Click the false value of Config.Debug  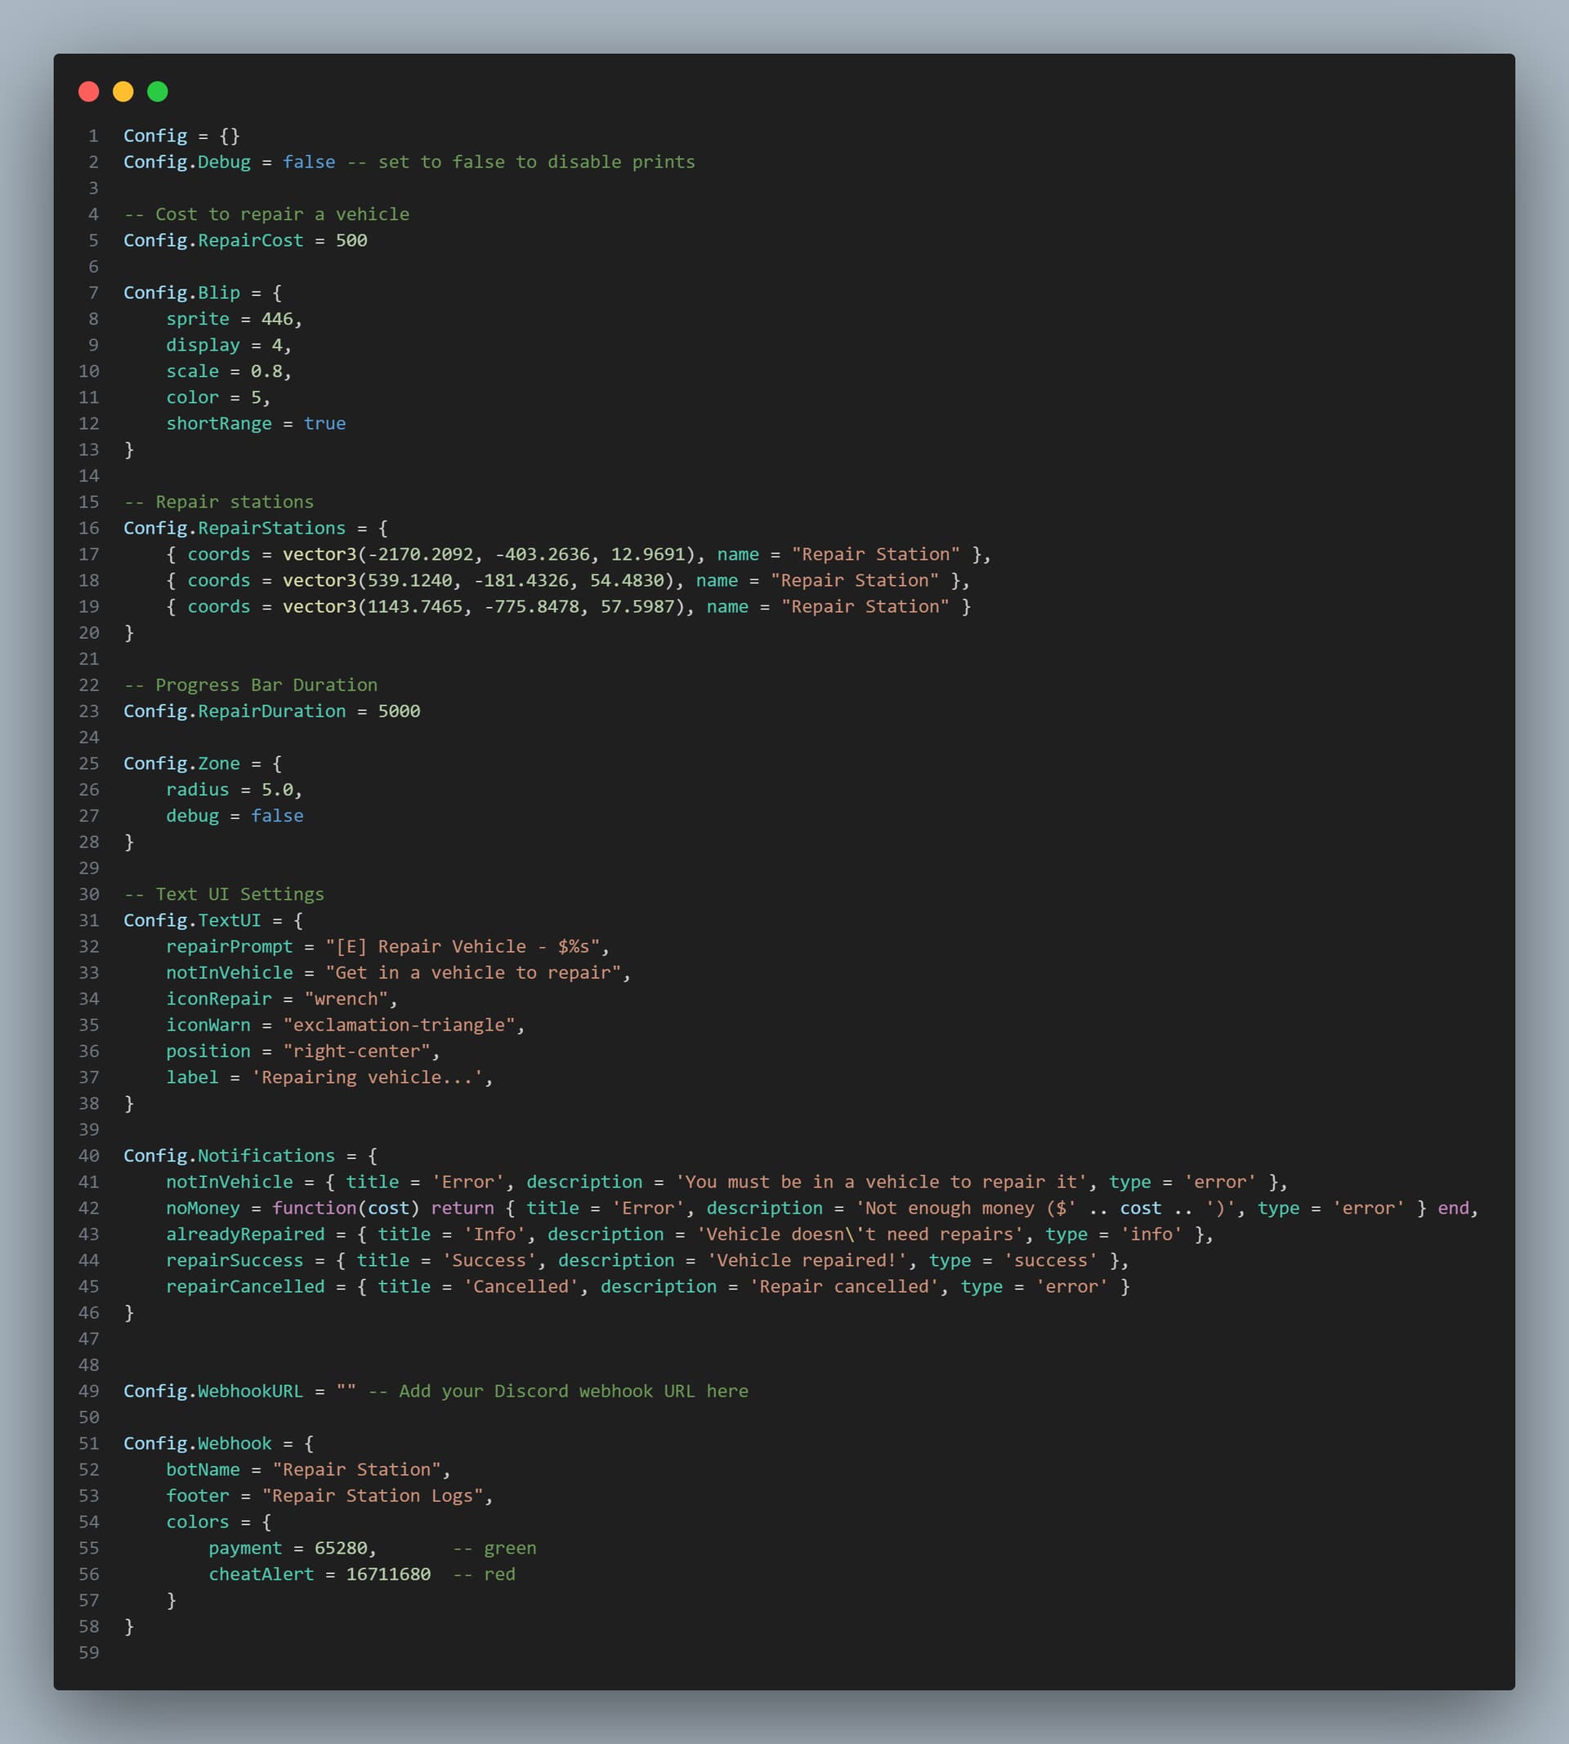pyautogui.click(x=309, y=162)
